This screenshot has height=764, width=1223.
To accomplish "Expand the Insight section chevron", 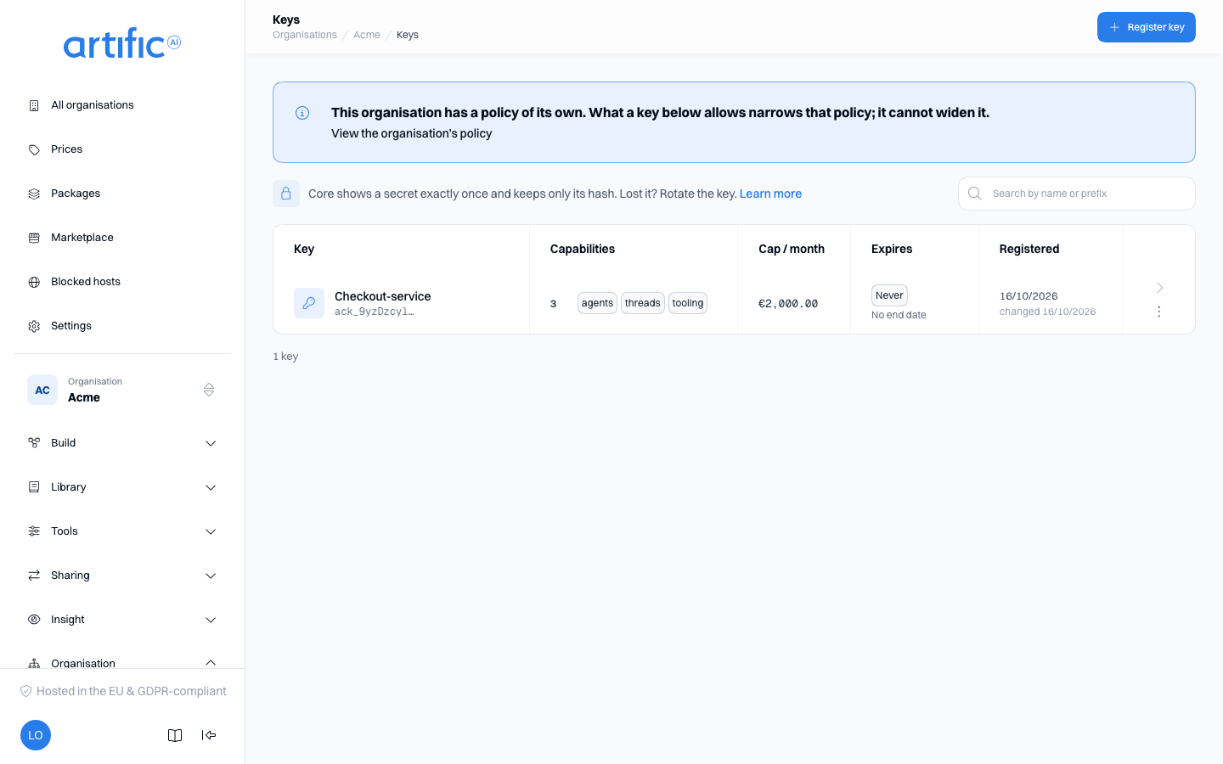I will 211,620.
